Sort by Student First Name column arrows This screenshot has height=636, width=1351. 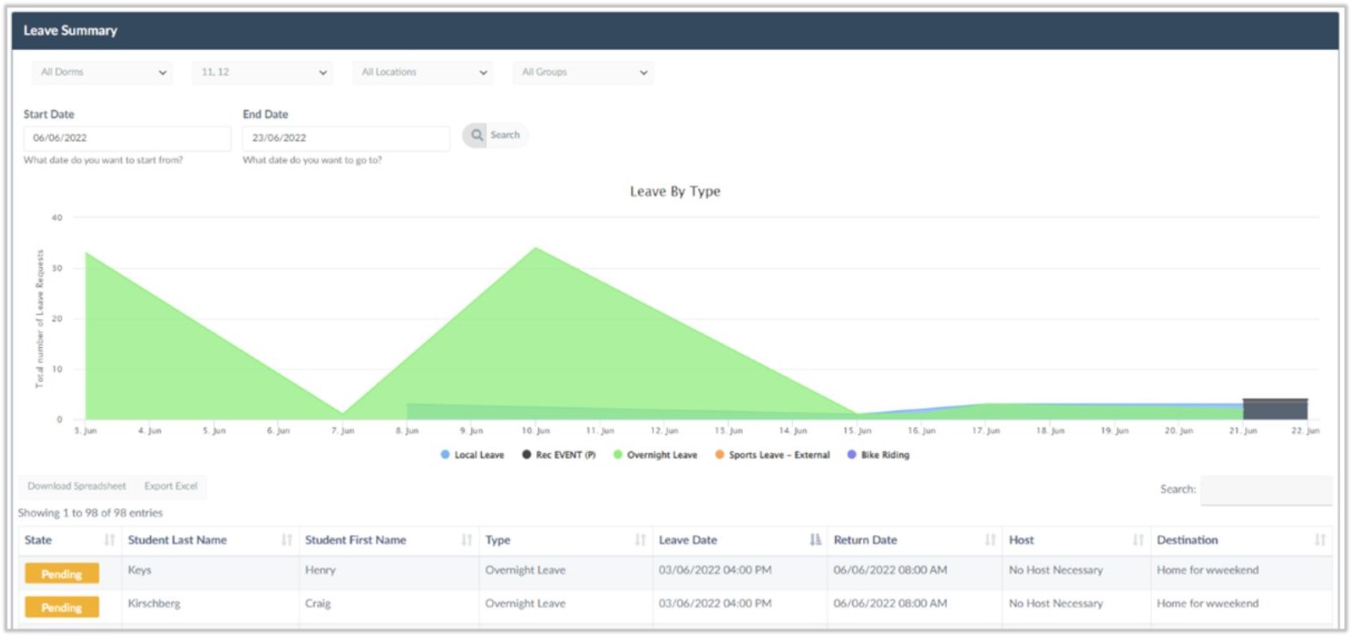(467, 540)
